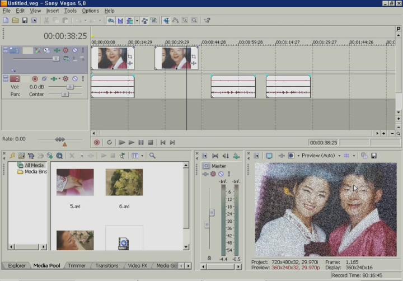
Task: Toggle auto ripple icon
Action: [130, 20]
